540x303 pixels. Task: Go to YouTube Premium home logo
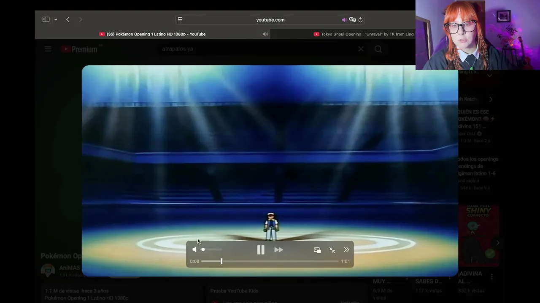[79, 49]
